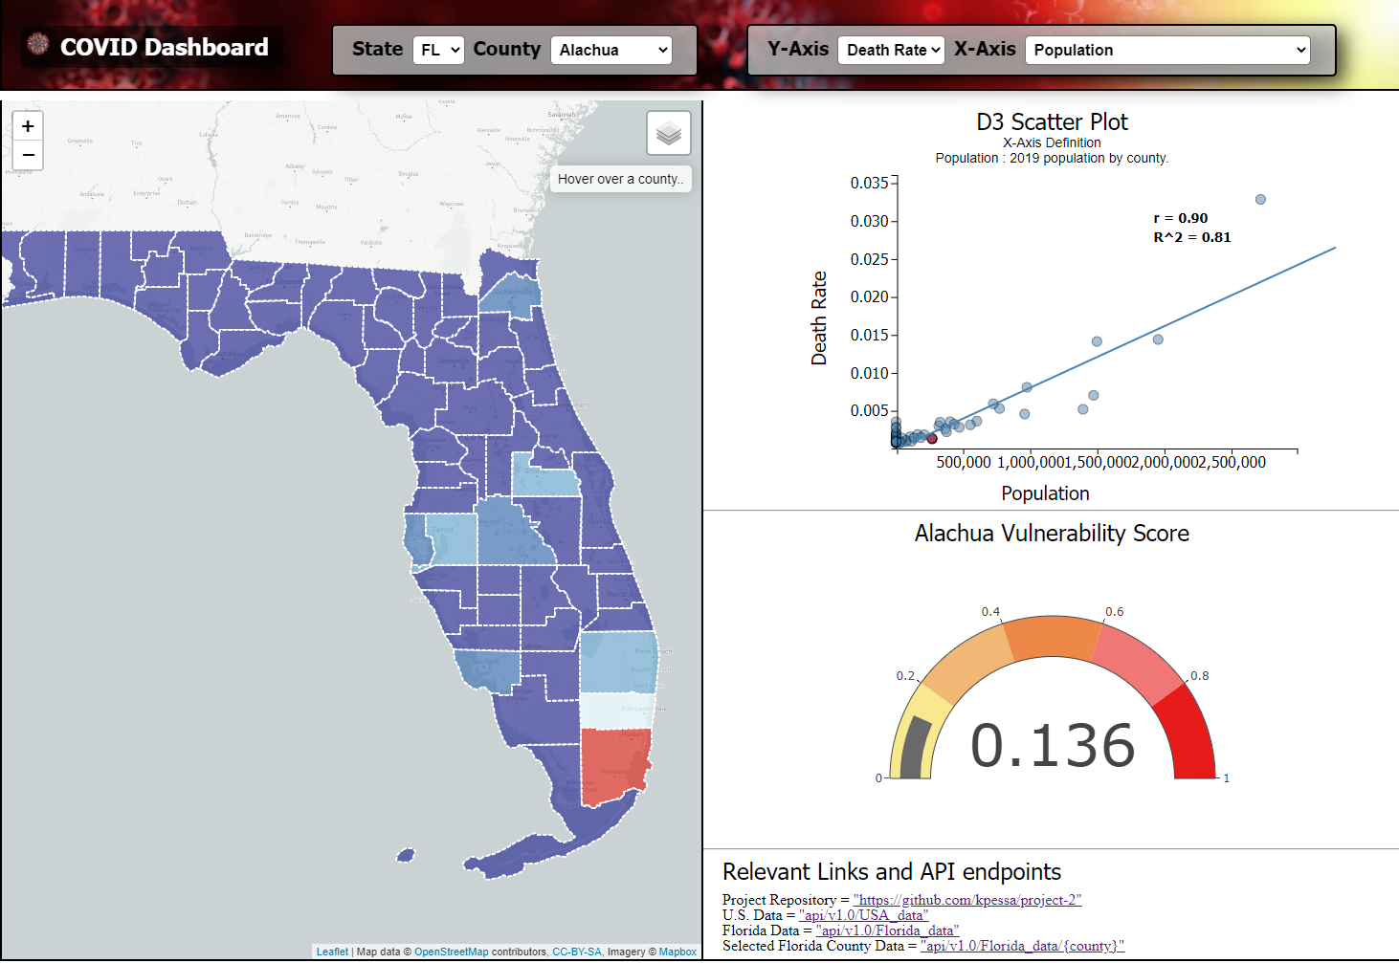Click the COVID Dashboard title
The width and height of the screenshot is (1399, 963).
164,47
